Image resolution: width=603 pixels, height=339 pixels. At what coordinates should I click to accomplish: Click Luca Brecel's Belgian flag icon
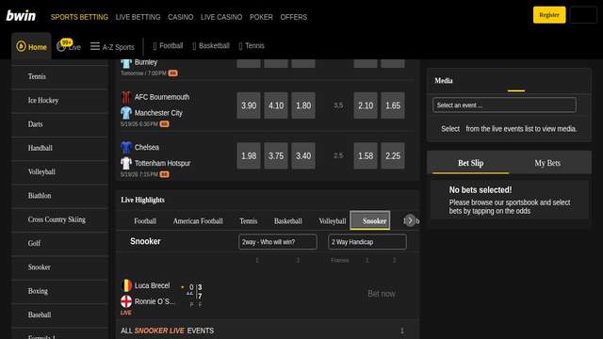tap(126, 285)
